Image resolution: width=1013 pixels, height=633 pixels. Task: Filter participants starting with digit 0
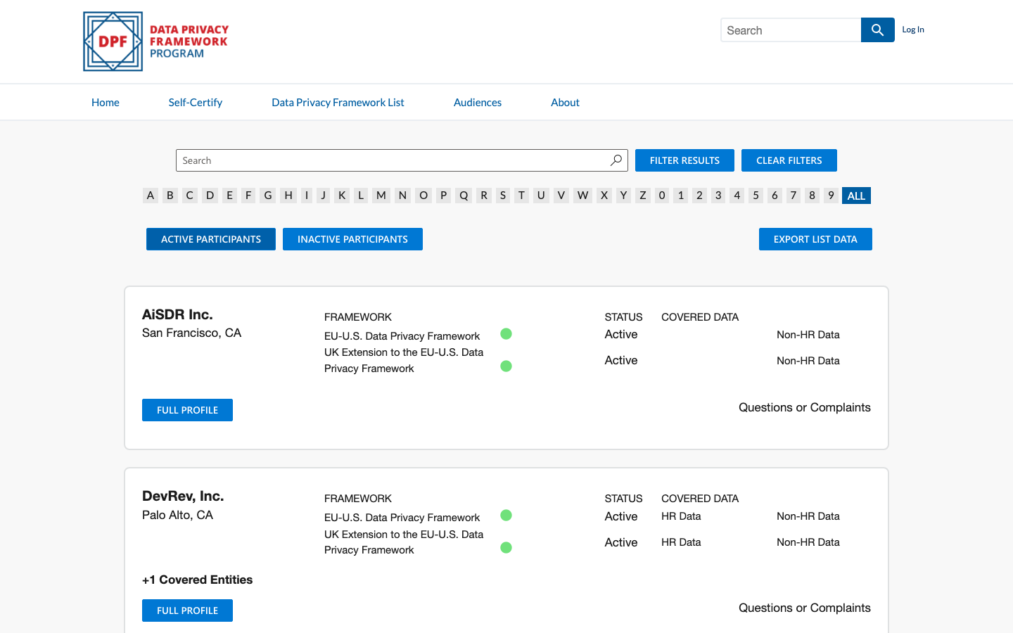(x=662, y=196)
